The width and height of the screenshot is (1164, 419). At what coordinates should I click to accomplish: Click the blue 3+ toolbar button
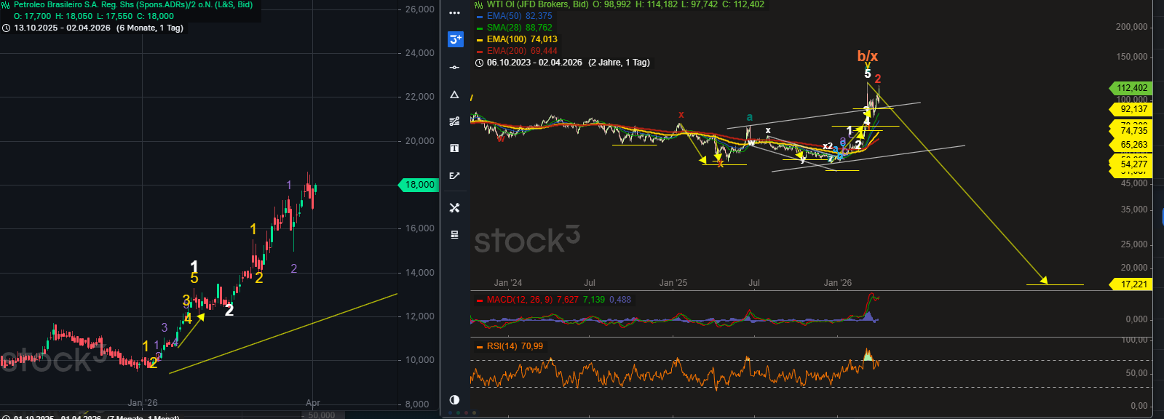pos(455,39)
